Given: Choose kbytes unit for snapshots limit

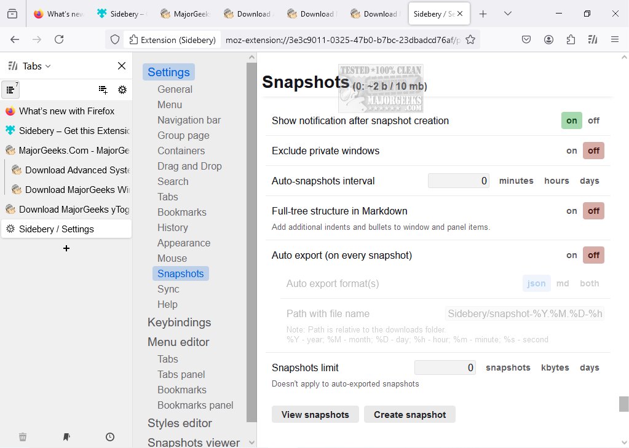Looking at the screenshot, I should tap(555, 367).
